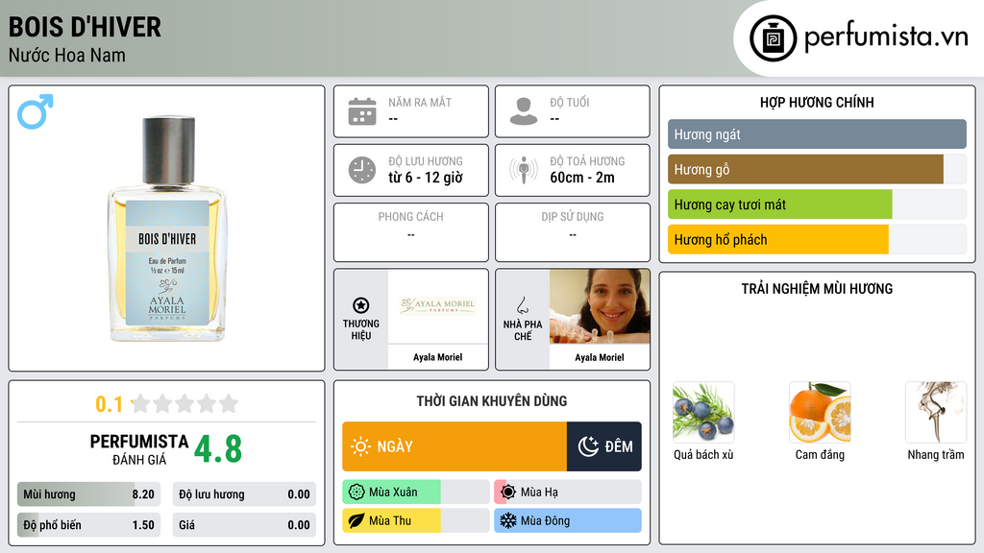Click the Quả bách xù caption
This screenshot has height=553, width=984.
tap(703, 454)
